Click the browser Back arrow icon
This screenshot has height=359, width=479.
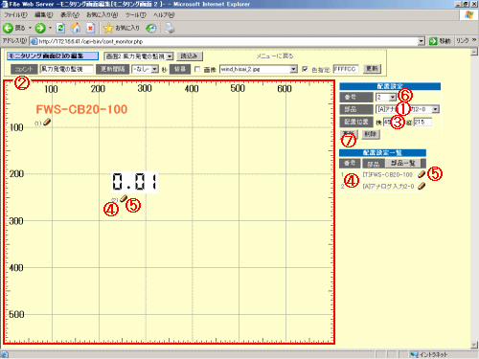coord(8,29)
